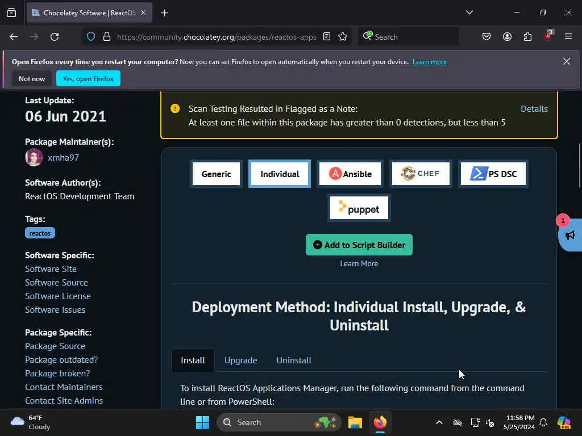Click the chocolatey.org address bar URL
582x436 pixels.
[x=217, y=37]
